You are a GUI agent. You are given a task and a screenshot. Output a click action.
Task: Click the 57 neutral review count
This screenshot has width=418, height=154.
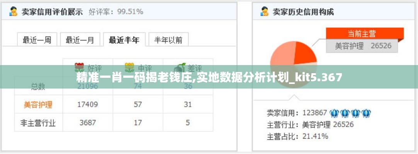(138, 104)
